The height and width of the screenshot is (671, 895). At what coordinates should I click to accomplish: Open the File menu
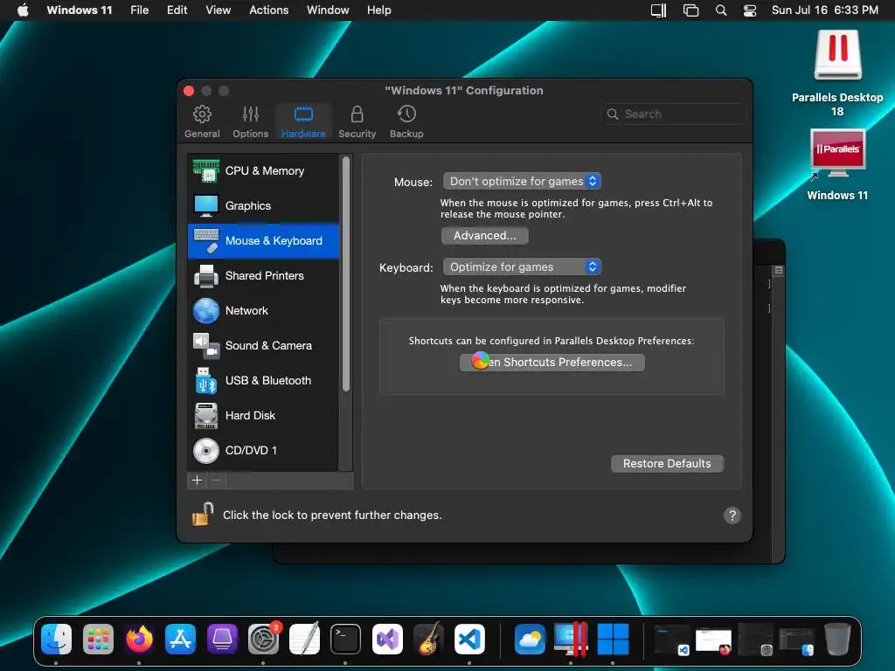(x=139, y=10)
